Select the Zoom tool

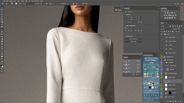point(2,59)
